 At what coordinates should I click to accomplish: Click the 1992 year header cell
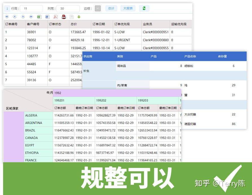click(x=117, y=93)
